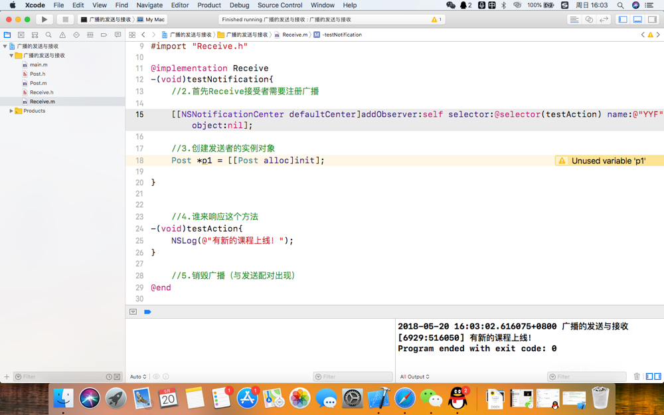Show the Assistant editor (overlapping circles)
The height and width of the screenshot is (415, 664).
[x=589, y=20]
